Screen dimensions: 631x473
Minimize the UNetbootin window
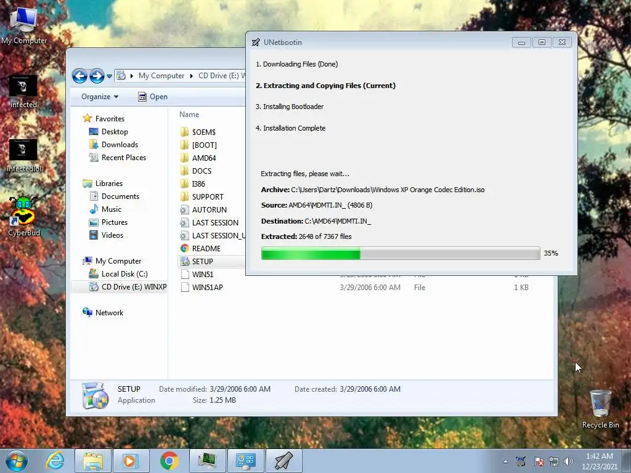(521, 42)
